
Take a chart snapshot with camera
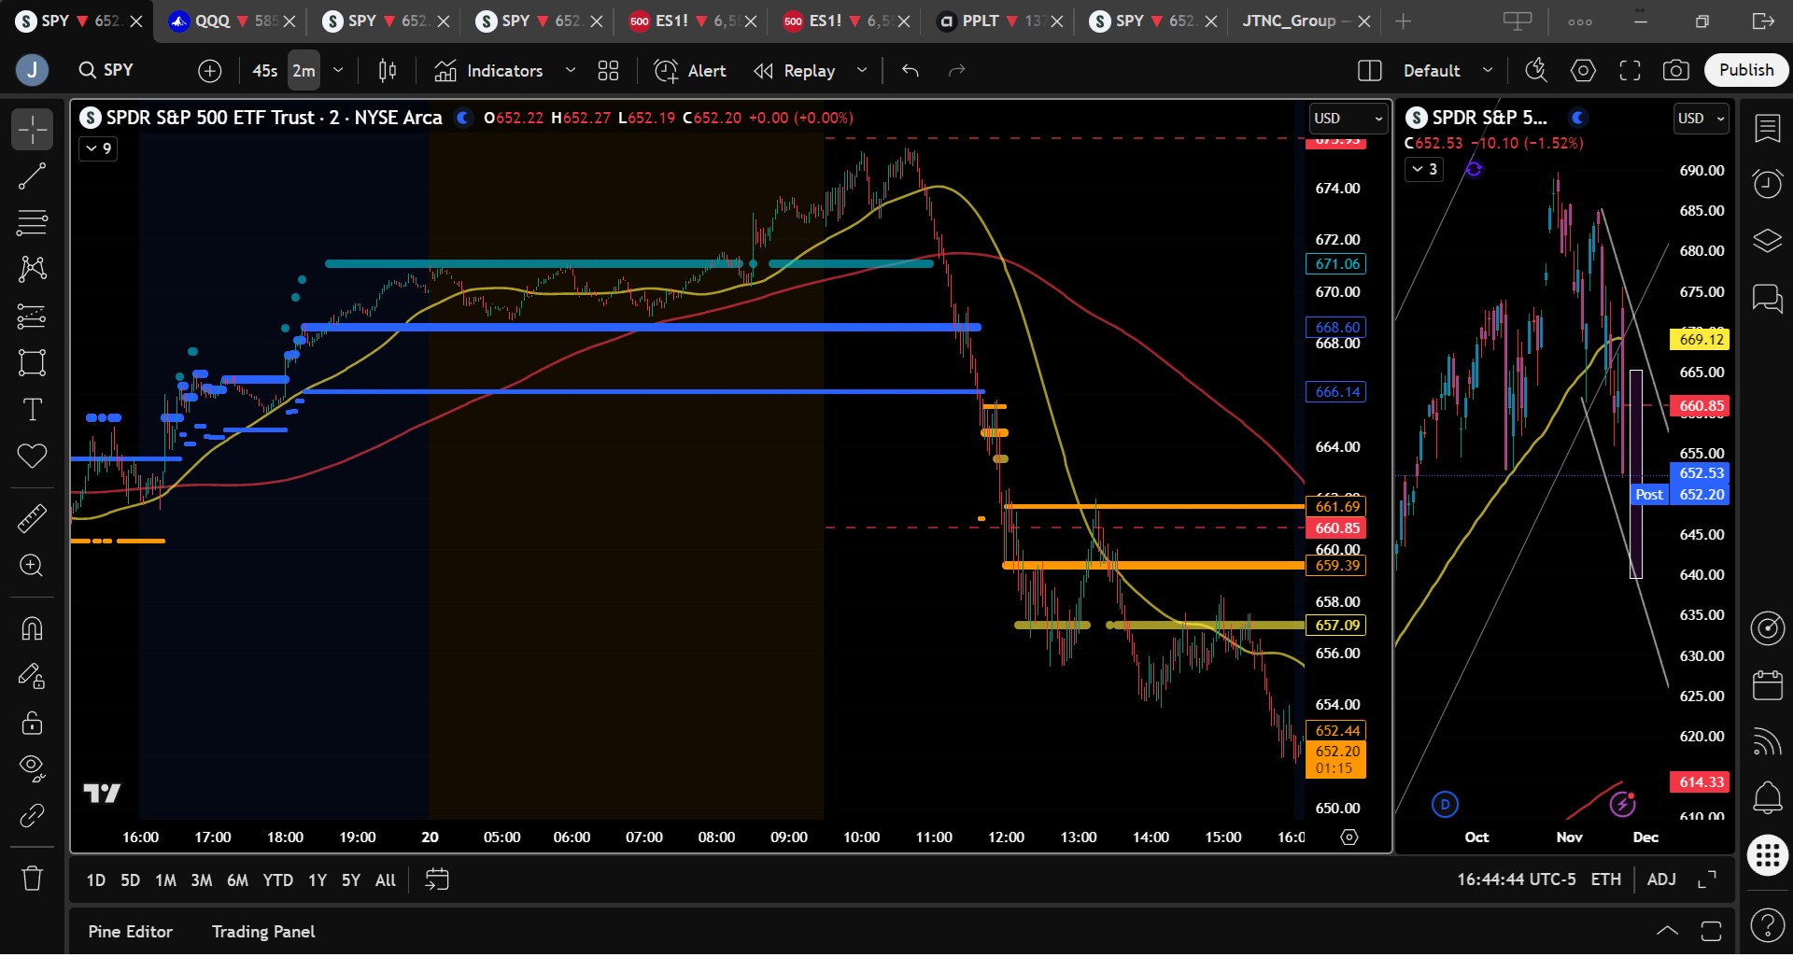pos(1676,70)
